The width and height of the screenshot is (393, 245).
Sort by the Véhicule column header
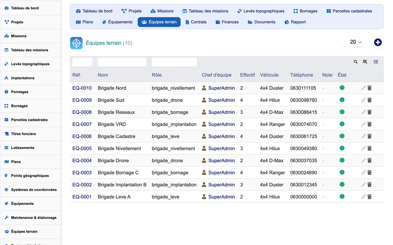pyautogui.click(x=269, y=75)
